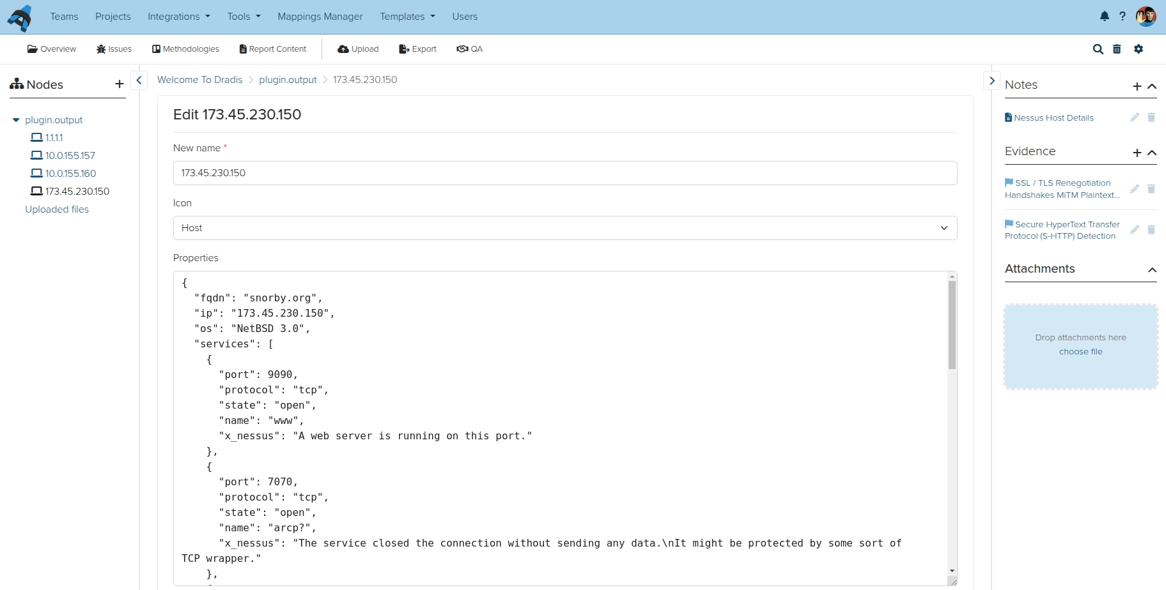Open project settings gear icon
Screen dimensions: 1166x590
1139,49
